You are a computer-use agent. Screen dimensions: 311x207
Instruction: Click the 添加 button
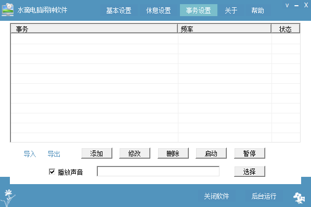click(x=97, y=153)
